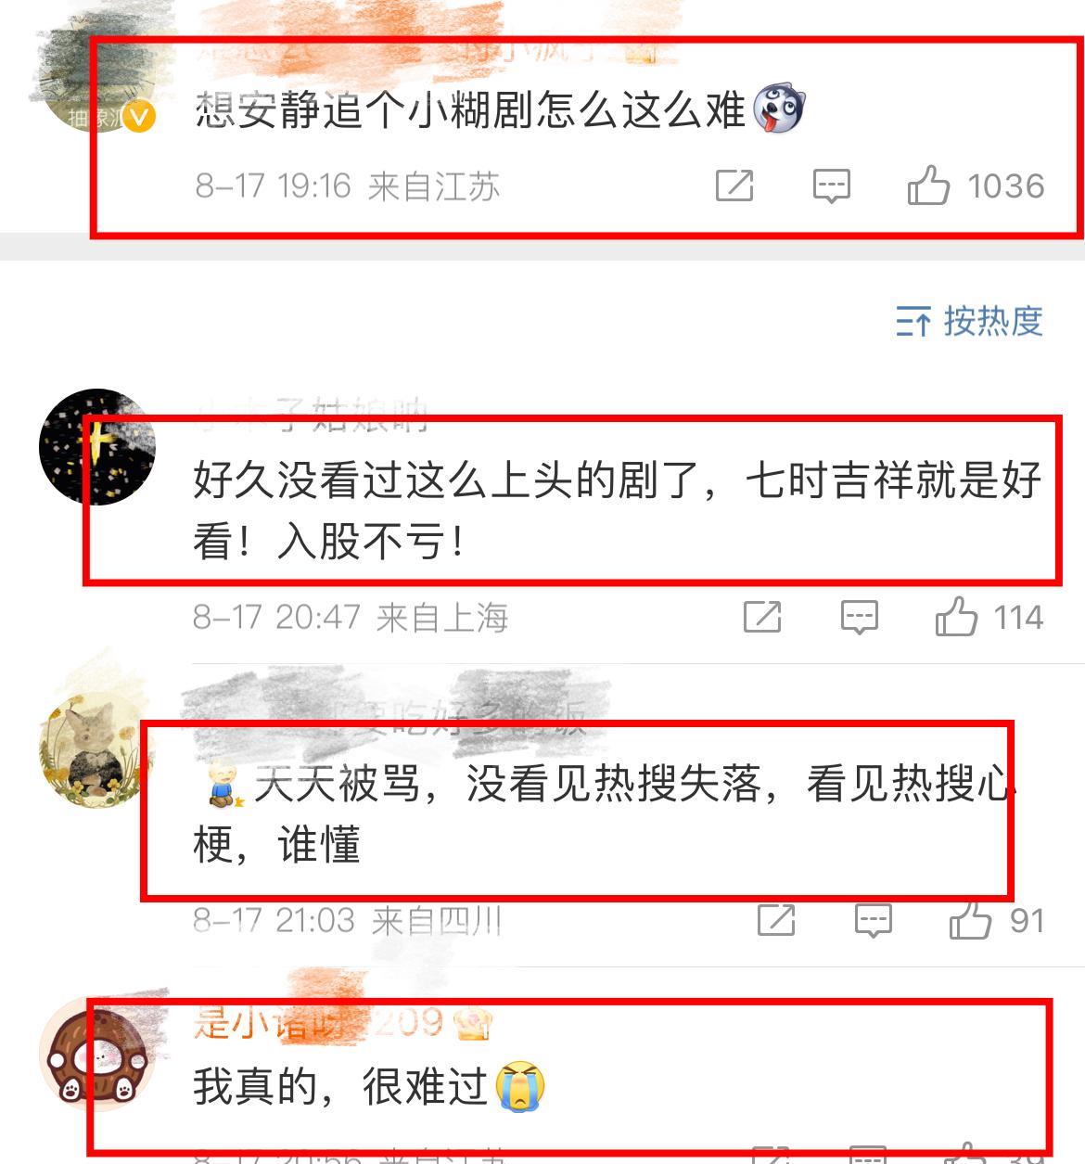This screenshot has width=1085, height=1164.
Task: Open replies on the 1036-like comment
Action: [831, 185]
